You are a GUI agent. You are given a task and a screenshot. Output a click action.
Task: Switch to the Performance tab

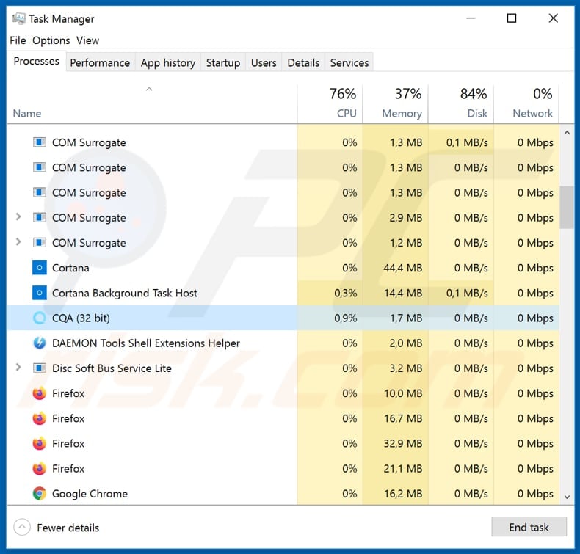point(100,63)
